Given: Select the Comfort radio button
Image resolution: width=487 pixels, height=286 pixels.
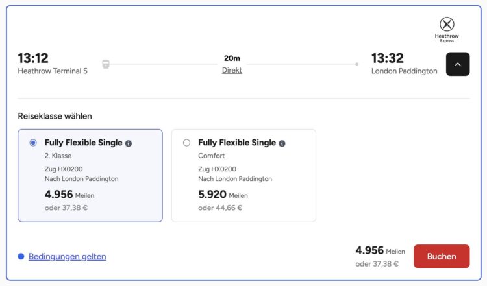Looking at the screenshot, I should (186, 143).
